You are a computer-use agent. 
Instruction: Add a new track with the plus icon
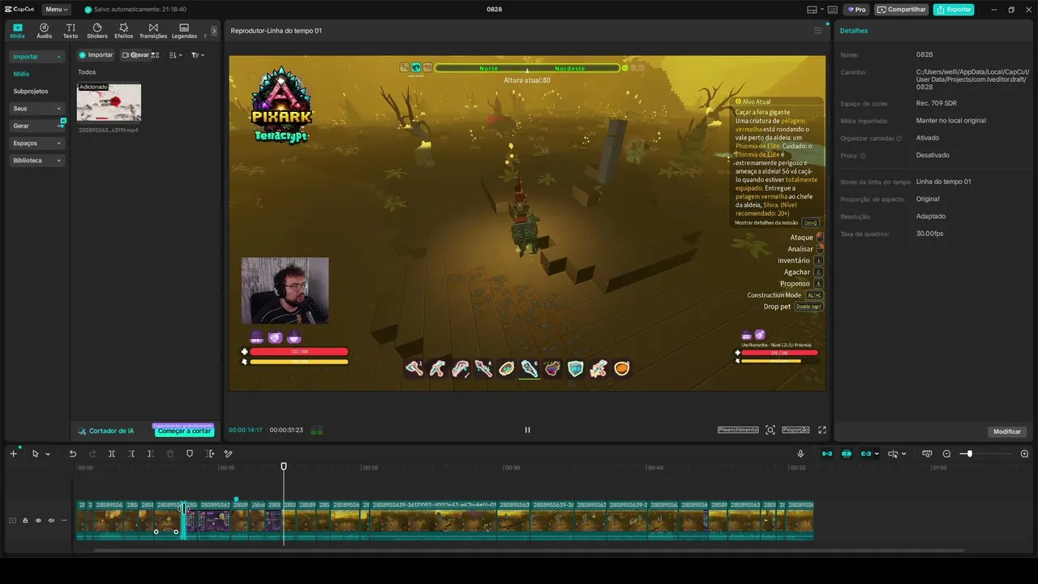[13, 453]
